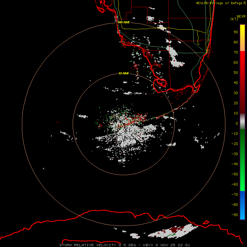This screenshot has height=247, width=247.
Task: Click the -90 scale value
Action: pos(235,215)
